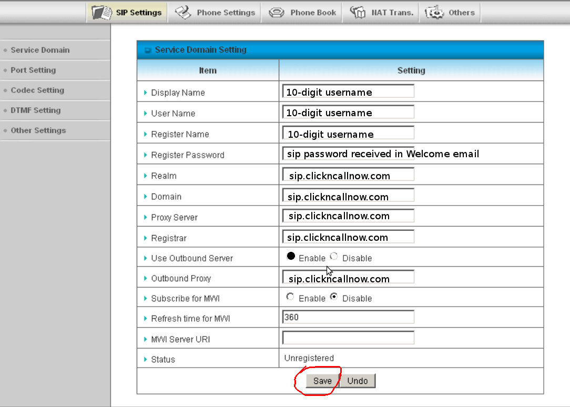Click arrow icon beside User Name
This screenshot has width=570, height=407.
pos(146,114)
